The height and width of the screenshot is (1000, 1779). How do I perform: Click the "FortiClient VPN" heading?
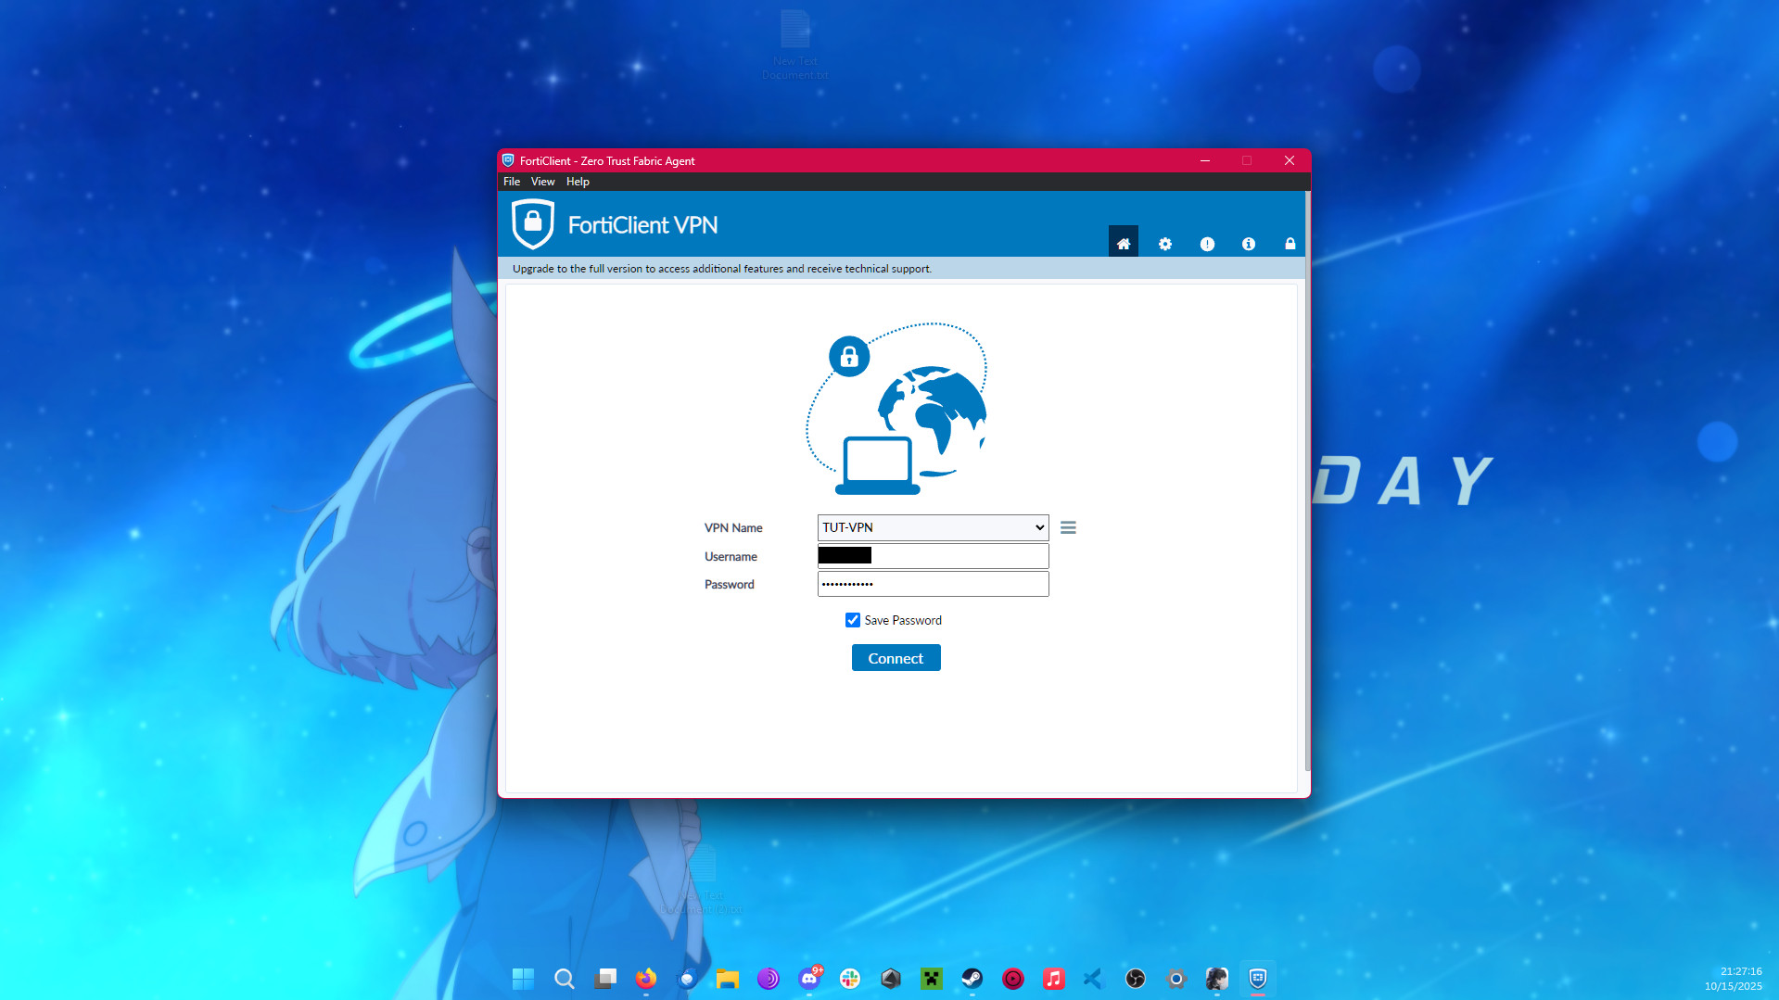[642, 225]
